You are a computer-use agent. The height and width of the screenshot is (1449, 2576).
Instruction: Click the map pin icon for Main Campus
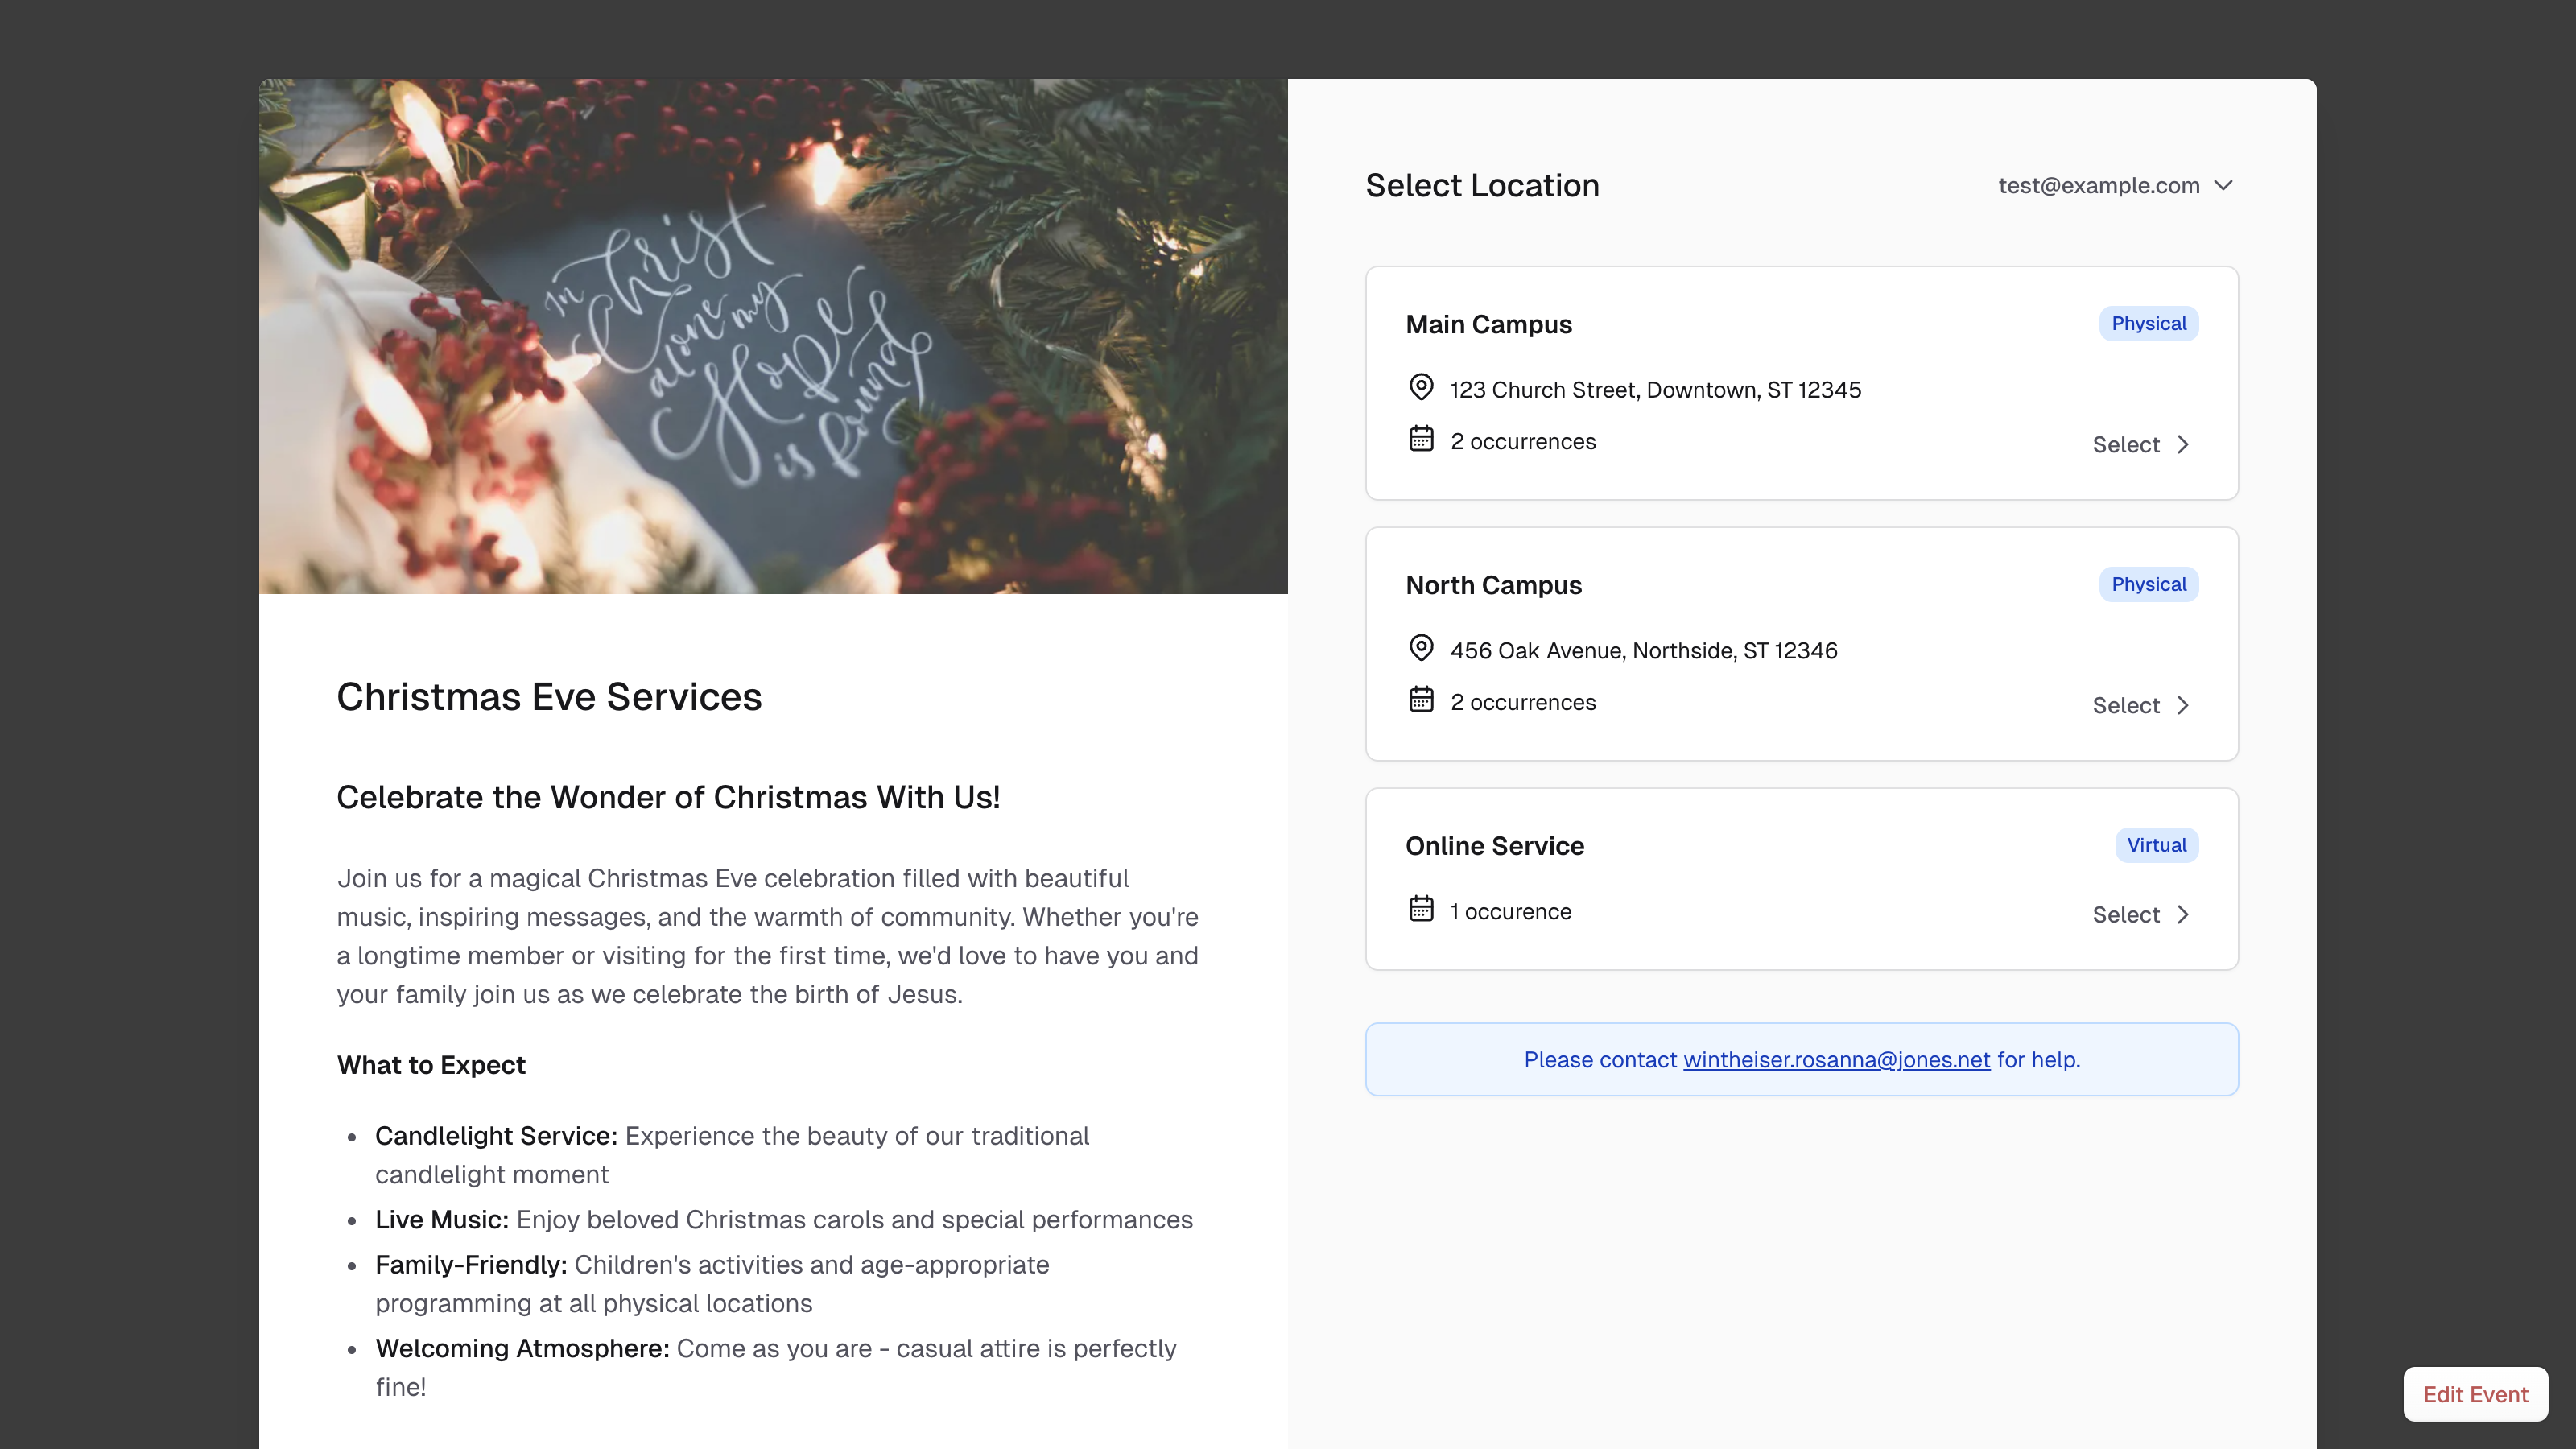[x=1420, y=387]
